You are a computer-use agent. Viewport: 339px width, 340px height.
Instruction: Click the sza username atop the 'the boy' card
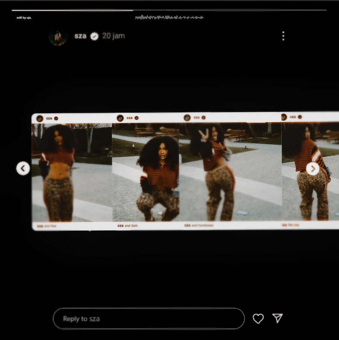point(293,117)
